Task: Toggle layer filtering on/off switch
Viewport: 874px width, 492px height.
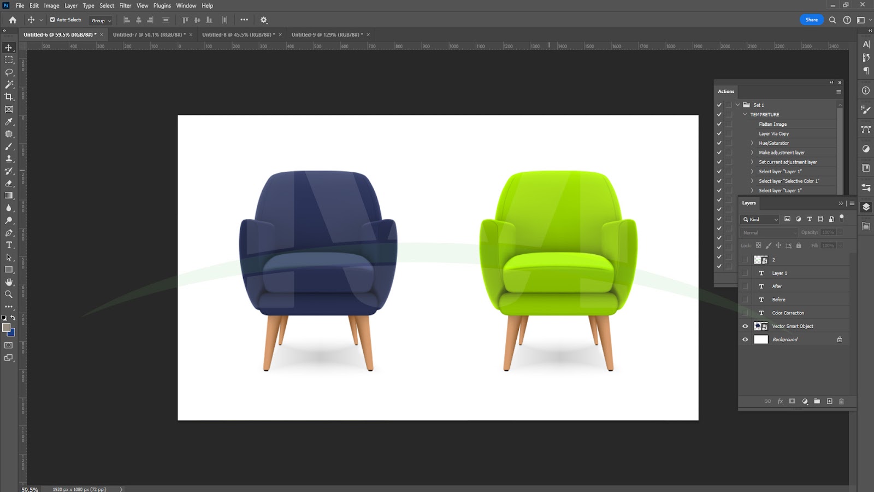Action: [x=842, y=218]
